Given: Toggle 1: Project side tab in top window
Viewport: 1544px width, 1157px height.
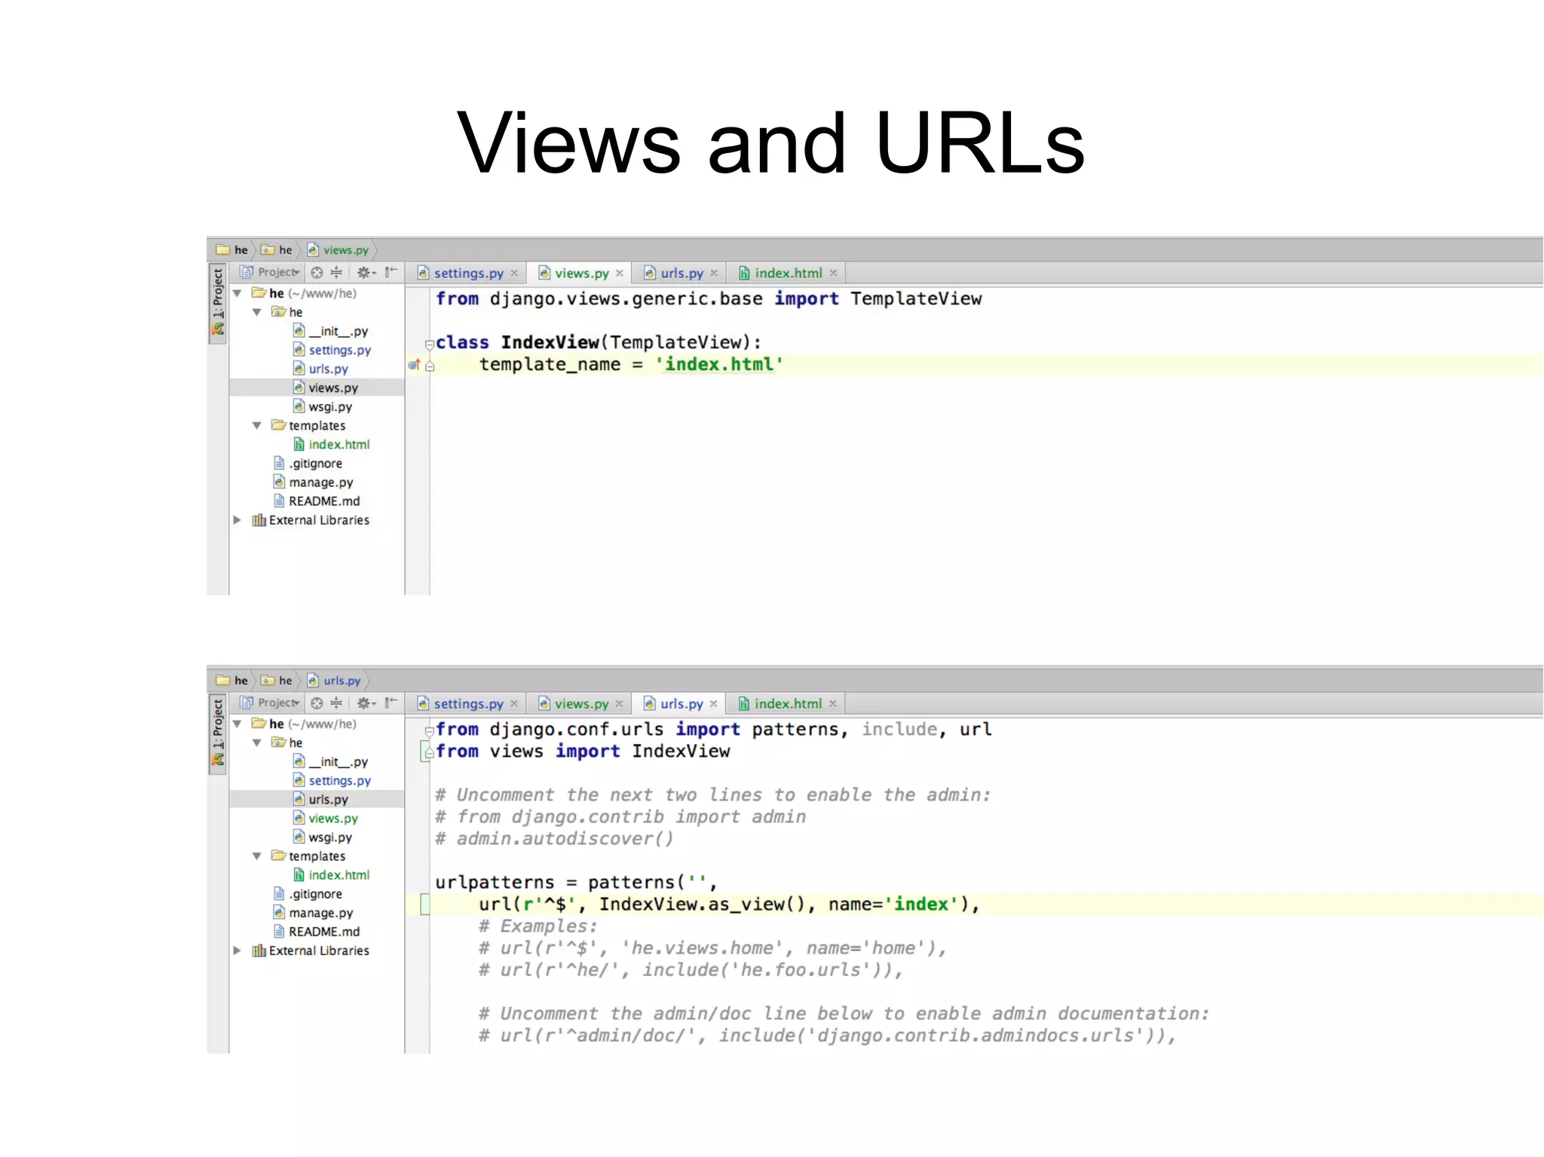Looking at the screenshot, I should tap(218, 303).
